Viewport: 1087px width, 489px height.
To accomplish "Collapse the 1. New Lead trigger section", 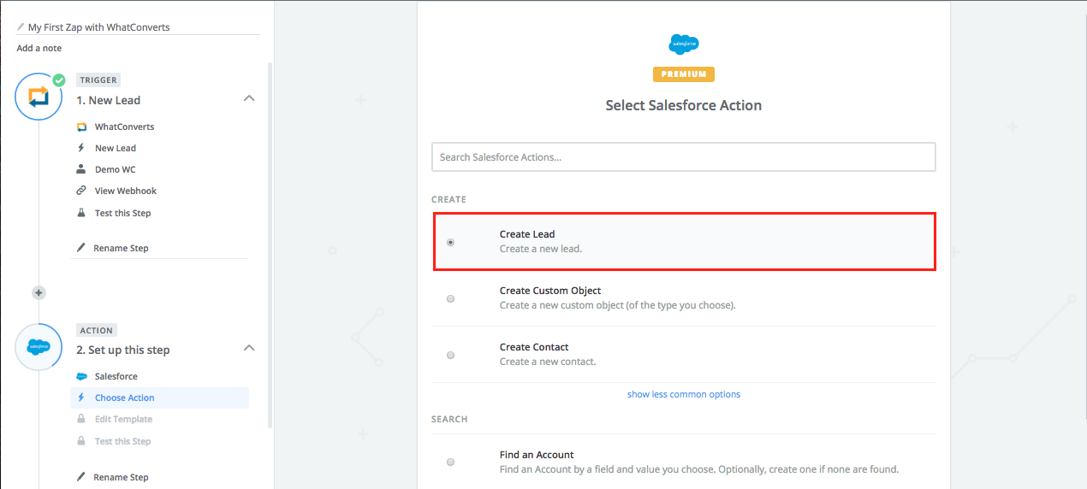I will [249, 98].
